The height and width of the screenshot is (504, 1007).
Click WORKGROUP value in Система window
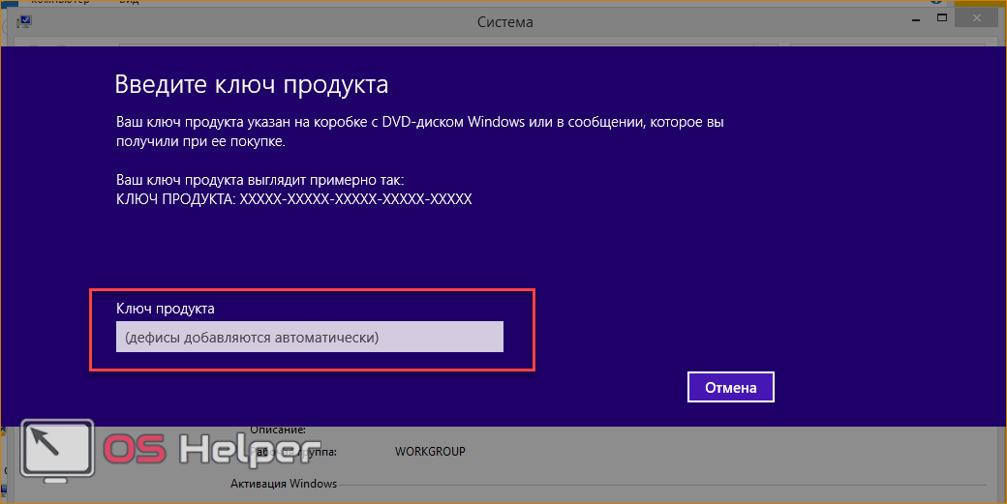tap(430, 452)
